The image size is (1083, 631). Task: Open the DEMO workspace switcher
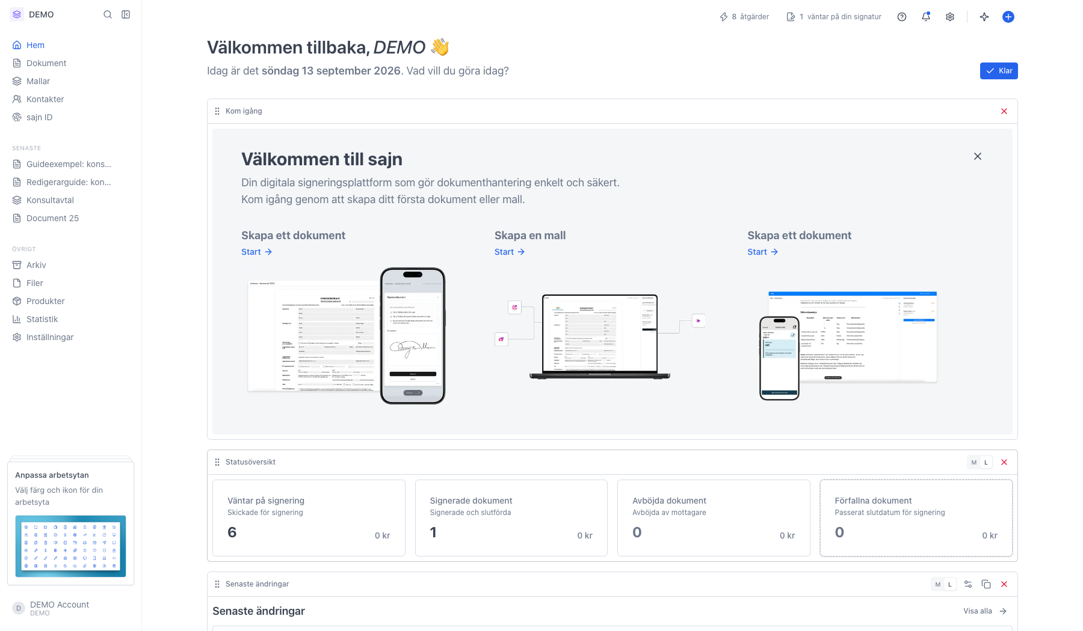coord(33,14)
